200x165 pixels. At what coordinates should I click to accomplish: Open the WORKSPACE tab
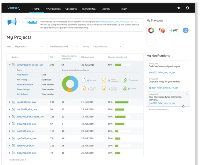(54, 9)
